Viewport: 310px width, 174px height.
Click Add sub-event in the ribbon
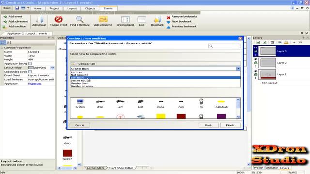pyautogui.click(x=18, y=21)
